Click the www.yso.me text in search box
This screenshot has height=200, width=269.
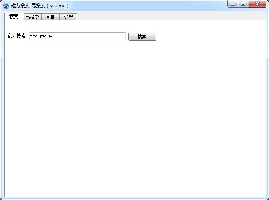tap(42, 36)
